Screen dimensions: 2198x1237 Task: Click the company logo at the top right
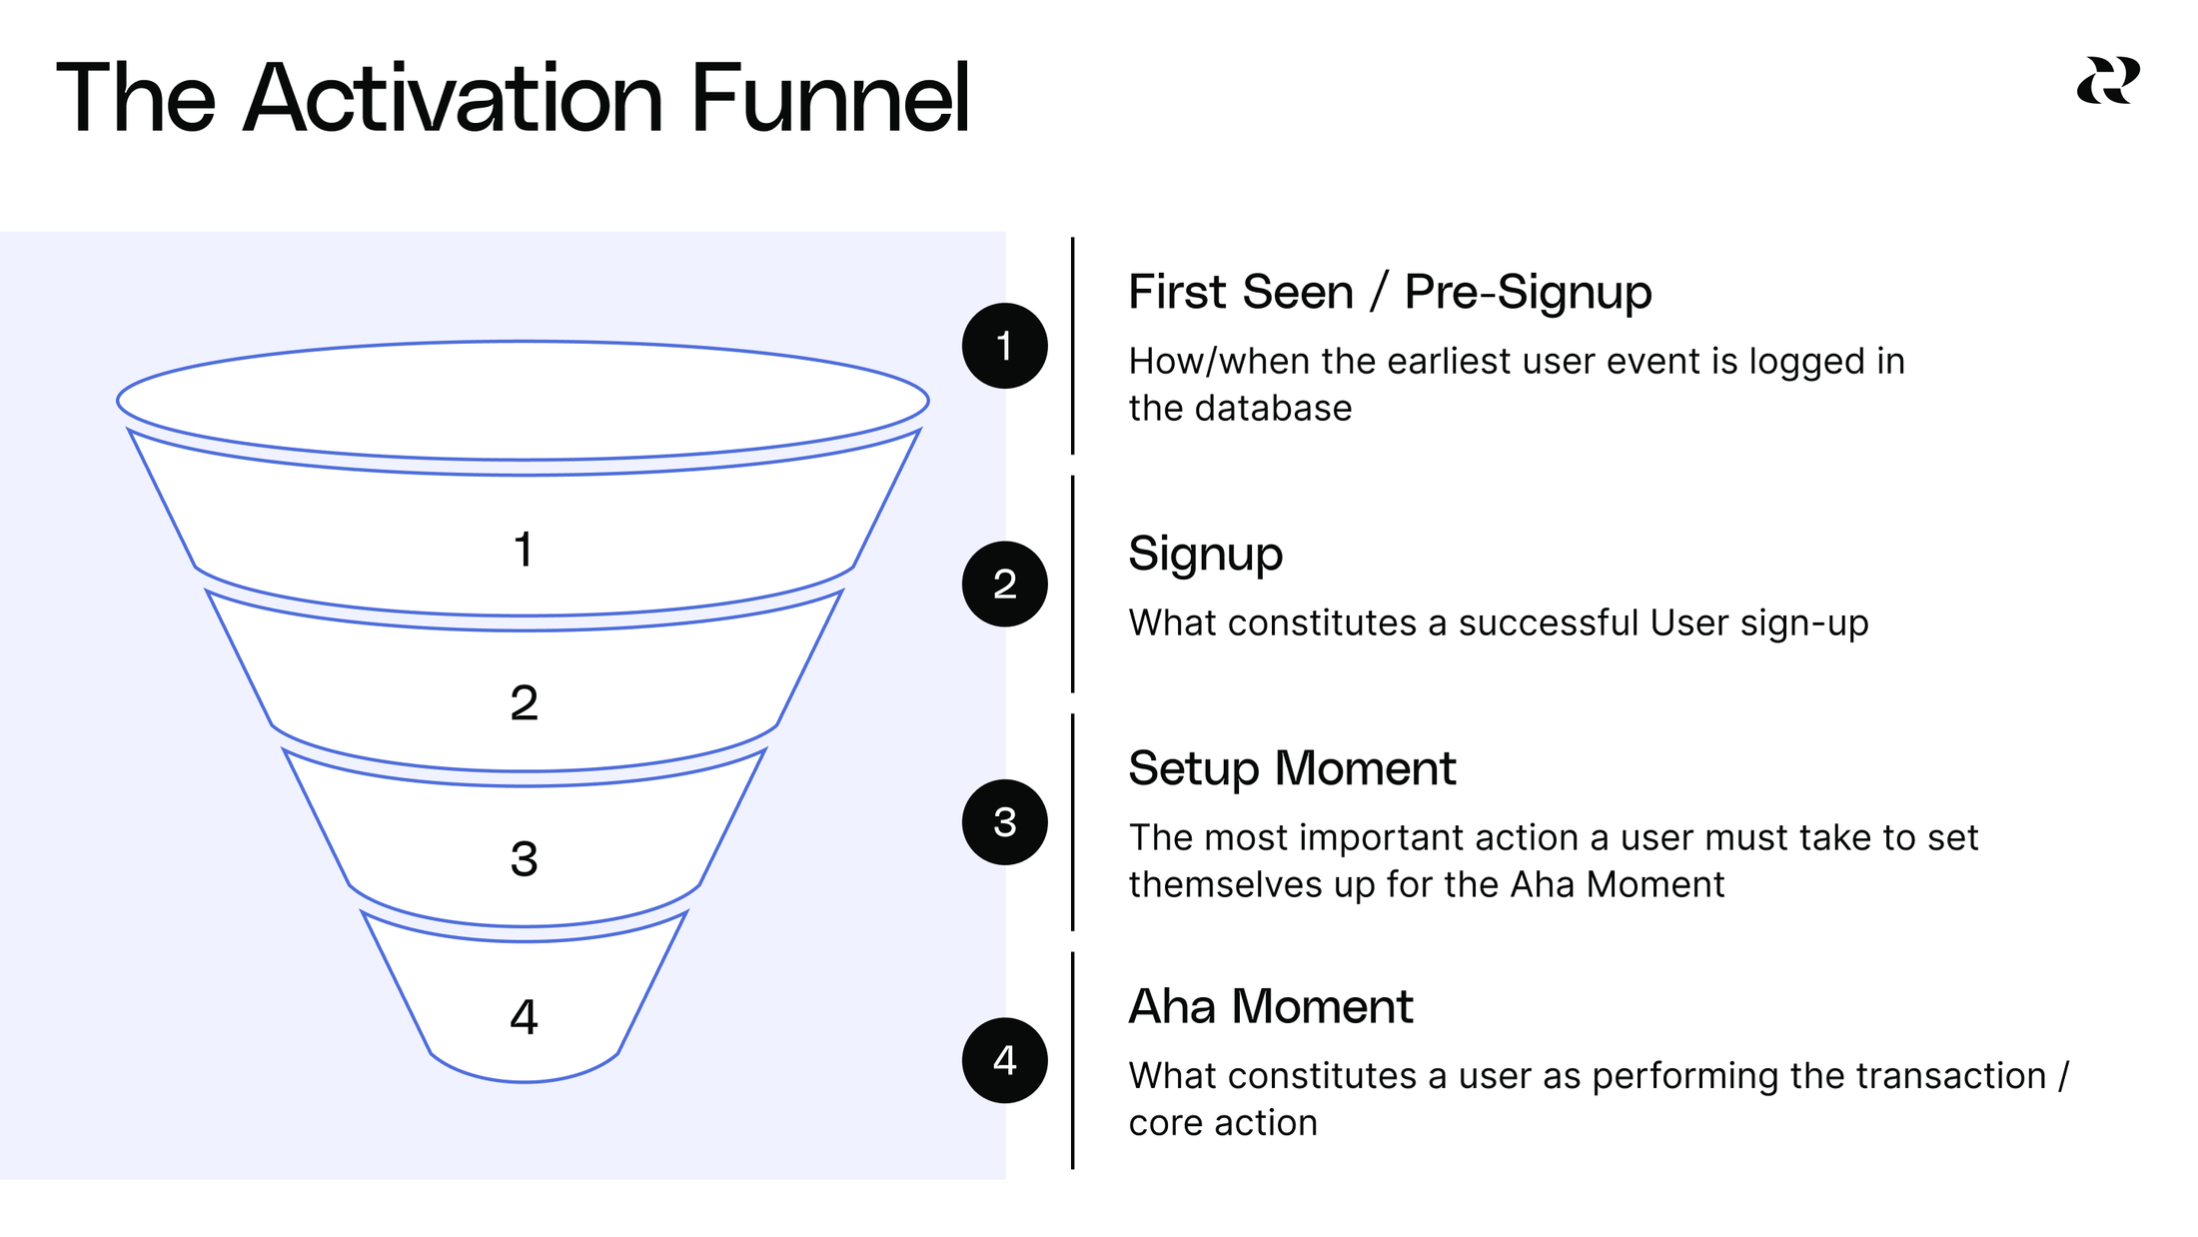pos(2108,80)
